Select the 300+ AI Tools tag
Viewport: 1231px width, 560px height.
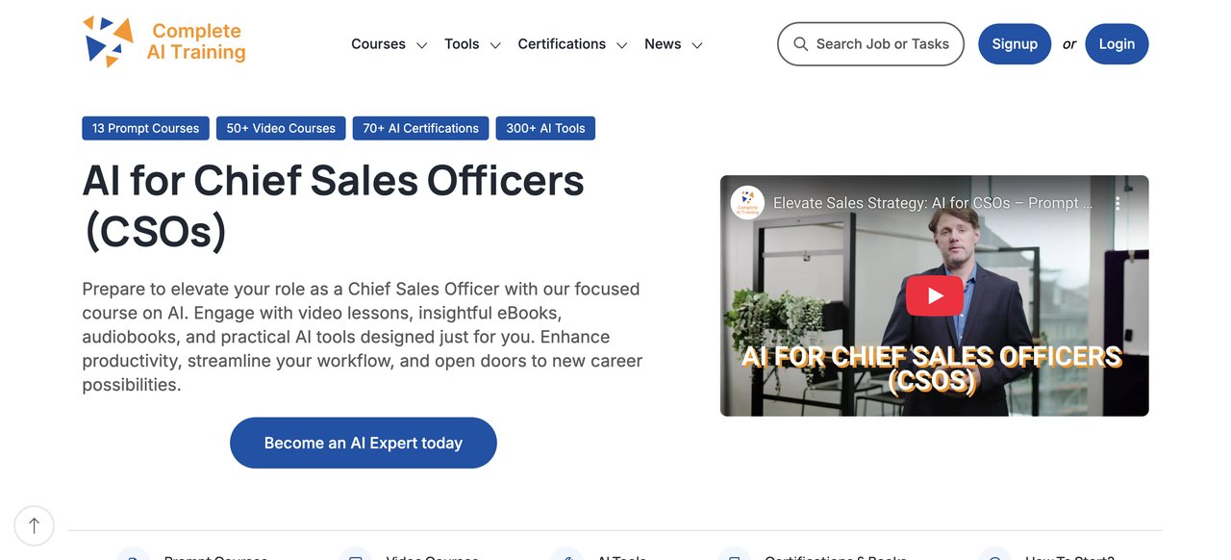point(545,128)
